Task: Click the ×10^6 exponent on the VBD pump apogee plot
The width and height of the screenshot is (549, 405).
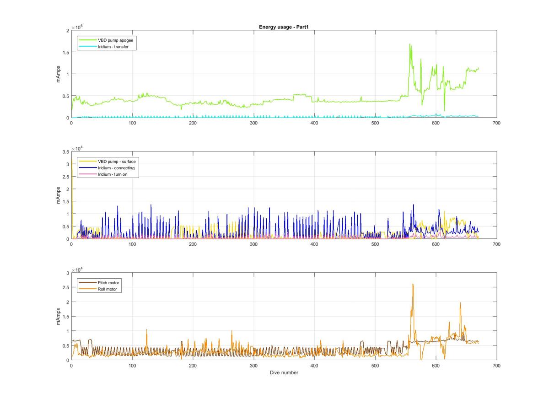Action: 76,27
